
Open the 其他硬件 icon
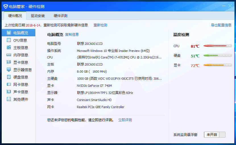(x=9, y=99)
